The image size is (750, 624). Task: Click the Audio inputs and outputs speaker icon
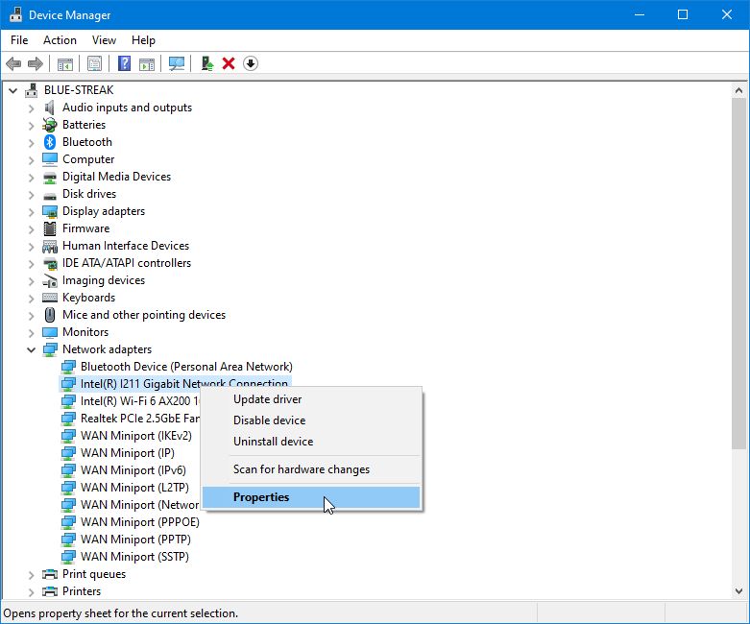click(50, 108)
